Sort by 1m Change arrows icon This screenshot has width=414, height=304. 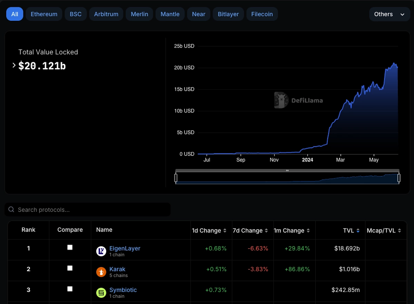click(308, 231)
